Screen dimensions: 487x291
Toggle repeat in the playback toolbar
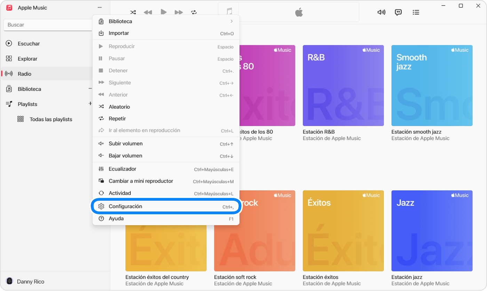click(194, 12)
